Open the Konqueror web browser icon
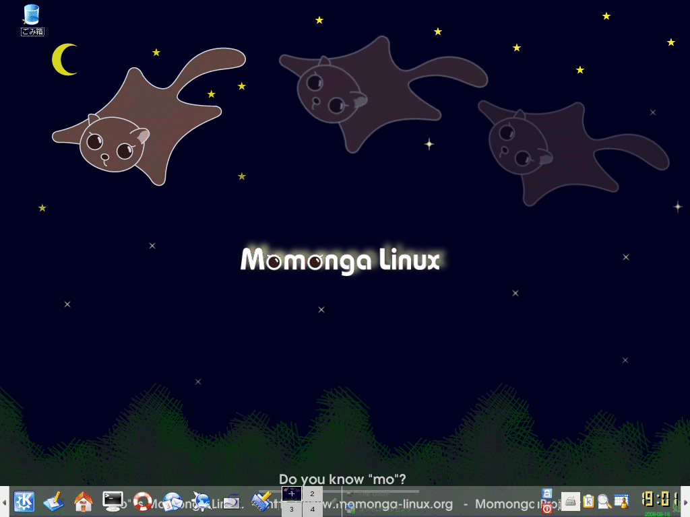Image resolution: width=690 pixels, height=517 pixels. pos(201,501)
